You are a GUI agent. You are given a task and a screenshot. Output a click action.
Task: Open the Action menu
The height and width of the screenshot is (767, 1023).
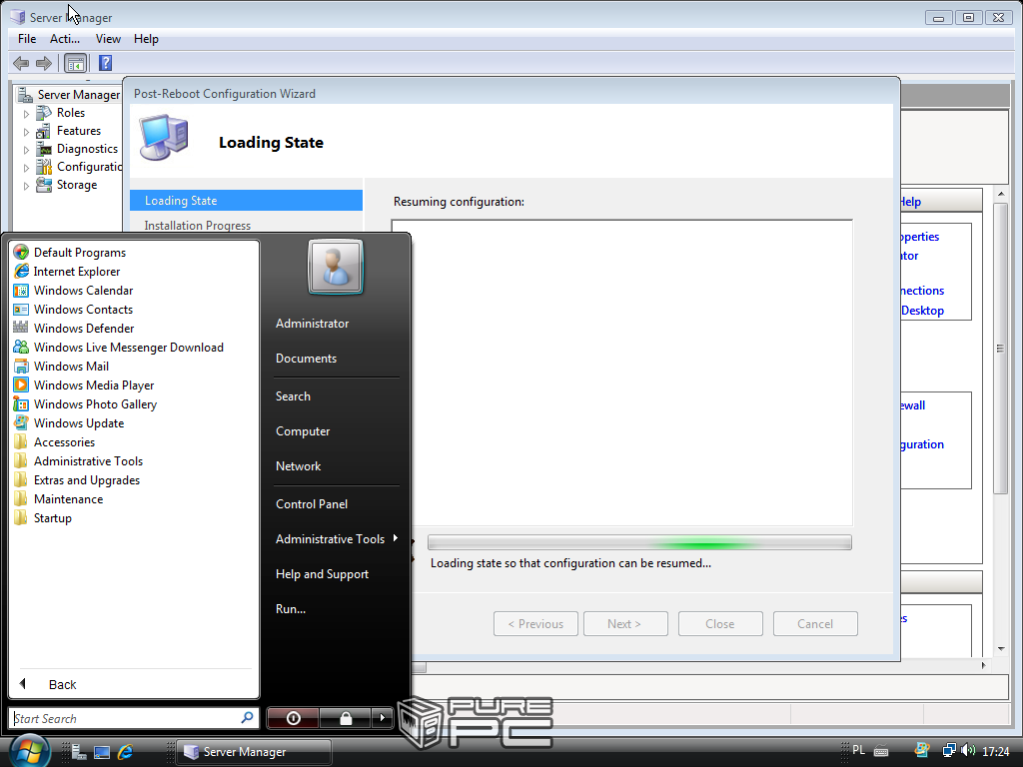pyautogui.click(x=65, y=39)
